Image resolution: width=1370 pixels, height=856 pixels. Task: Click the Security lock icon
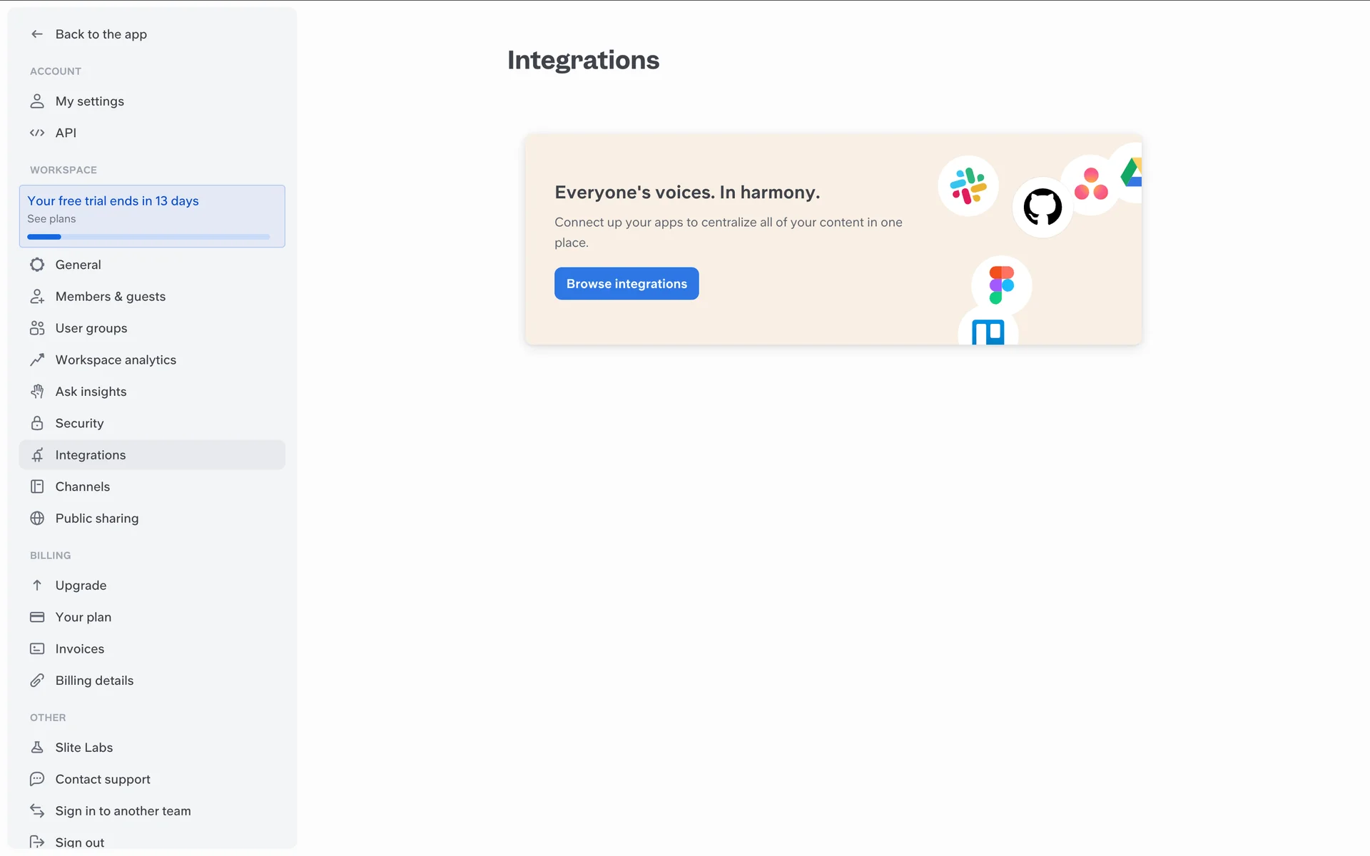point(37,423)
